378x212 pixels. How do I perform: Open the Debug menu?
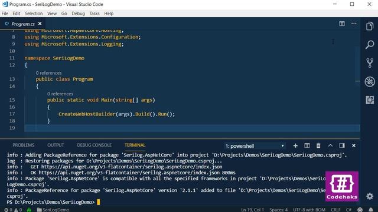click(x=78, y=14)
